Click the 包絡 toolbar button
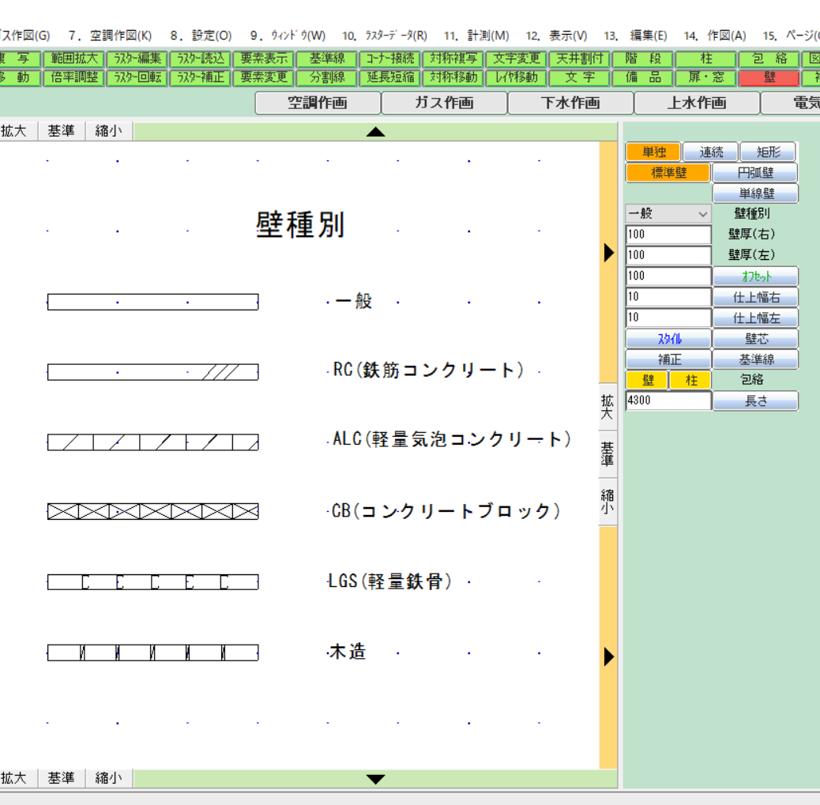820x805 pixels. coord(769,58)
